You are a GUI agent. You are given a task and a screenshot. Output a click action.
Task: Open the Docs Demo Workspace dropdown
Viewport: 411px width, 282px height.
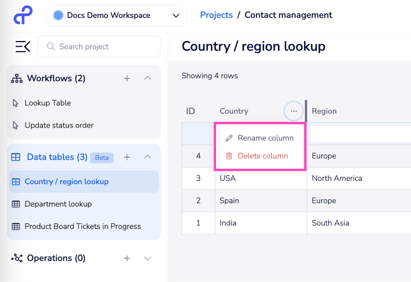click(x=117, y=16)
